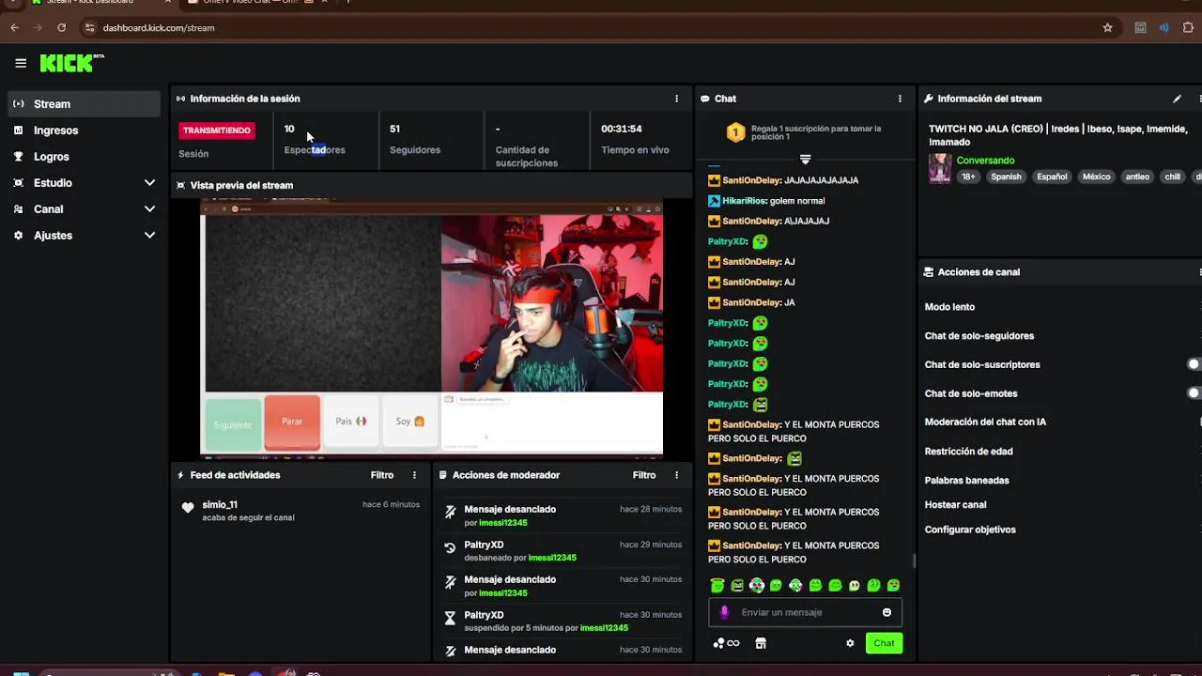Open the Chat panel three-dot menu
The width and height of the screenshot is (1202, 676).
(x=900, y=99)
